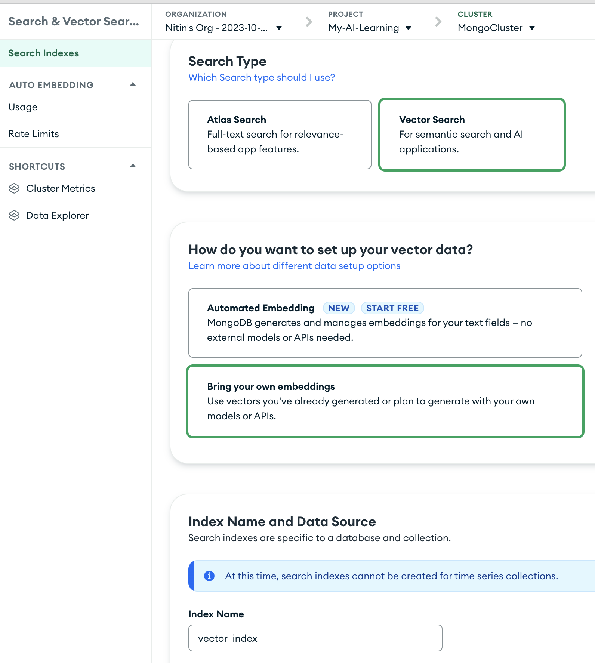Click the START FREE badge
This screenshot has width=595, height=663.
pyautogui.click(x=392, y=308)
